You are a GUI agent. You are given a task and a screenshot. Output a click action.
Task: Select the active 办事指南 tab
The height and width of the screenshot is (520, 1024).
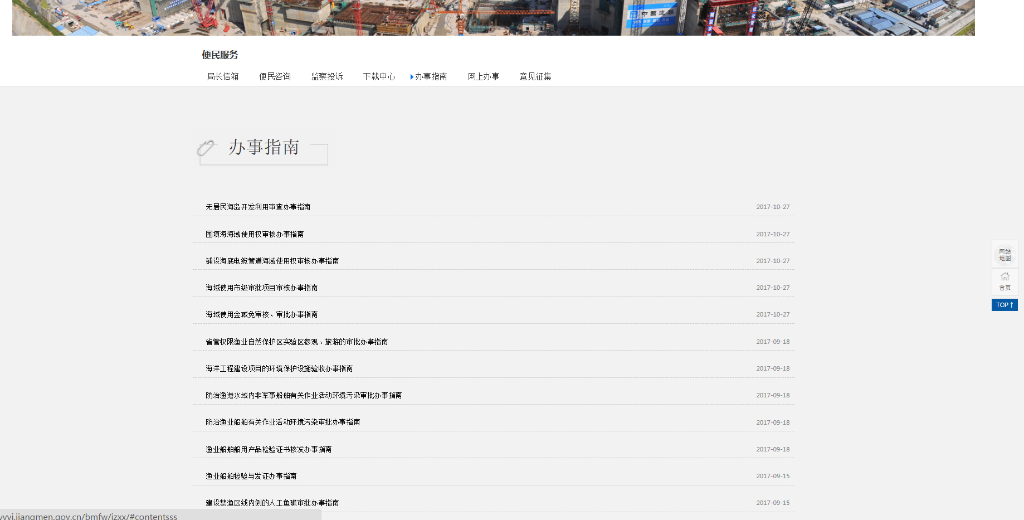coord(431,76)
